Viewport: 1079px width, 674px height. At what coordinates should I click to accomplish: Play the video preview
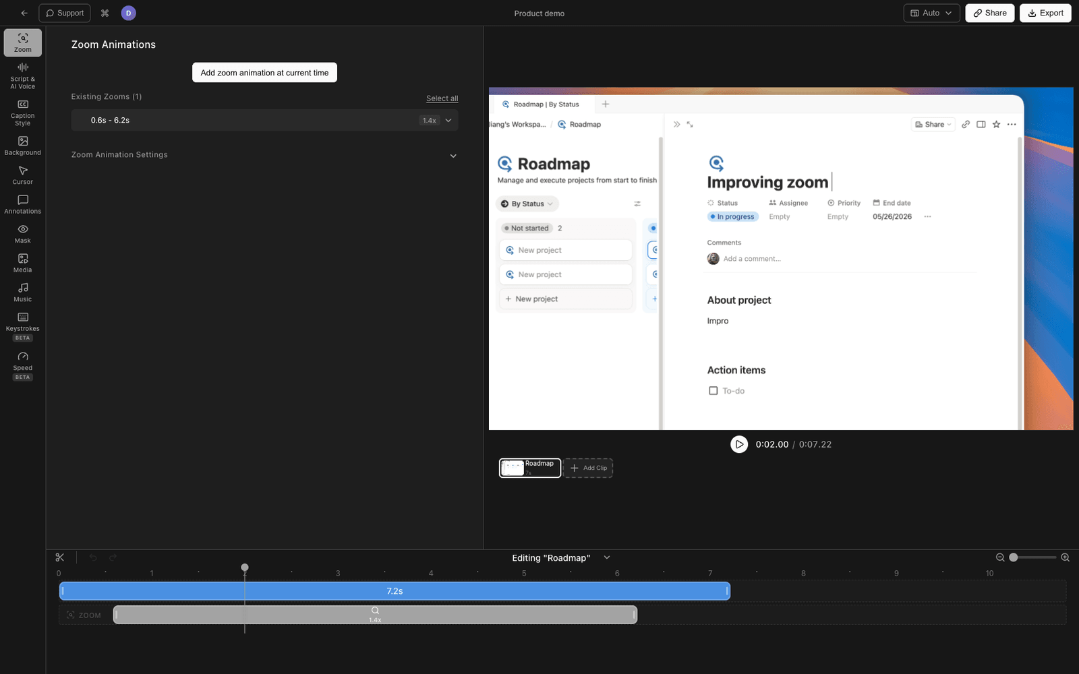[739, 444]
